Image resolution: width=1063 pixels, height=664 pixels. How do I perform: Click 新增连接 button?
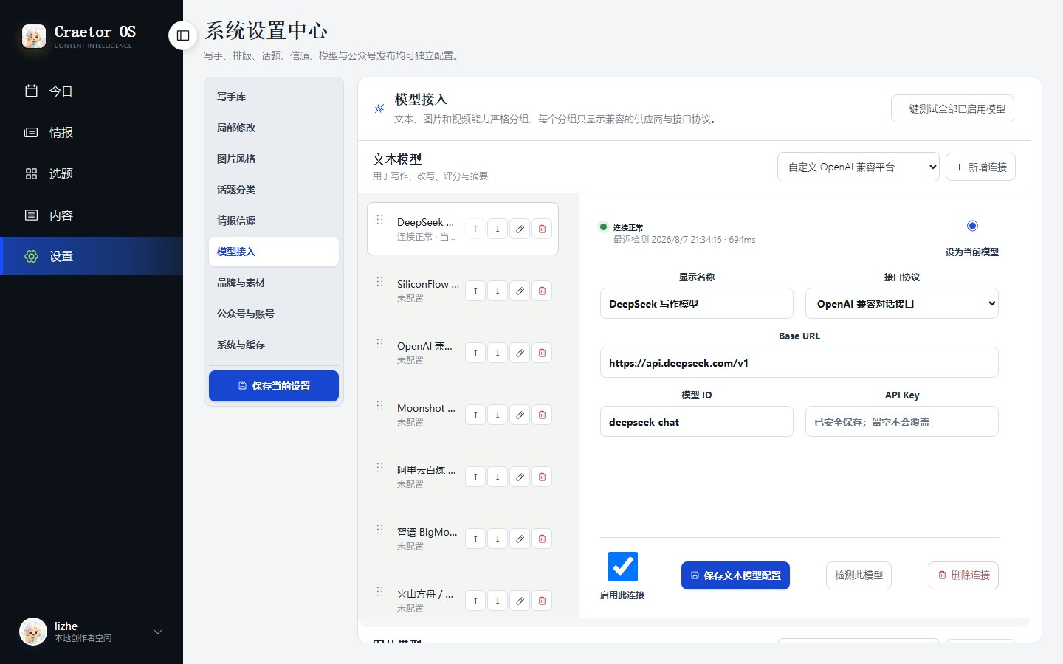point(980,167)
